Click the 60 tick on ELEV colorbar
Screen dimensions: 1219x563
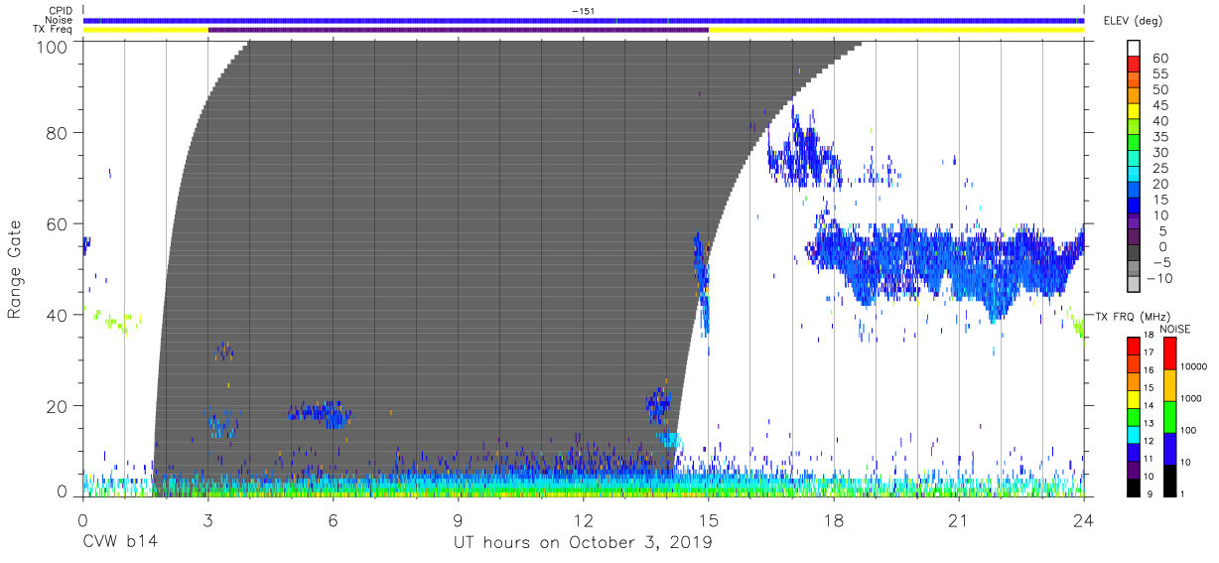tap(1159, 59)
